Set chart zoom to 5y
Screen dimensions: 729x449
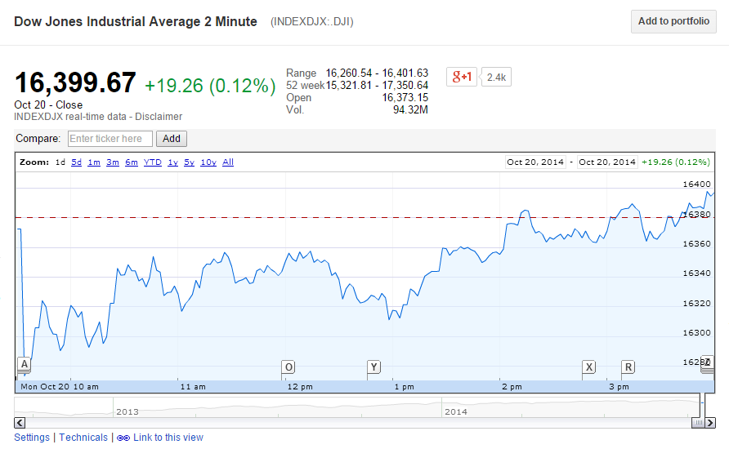click(x=190, y=162)
